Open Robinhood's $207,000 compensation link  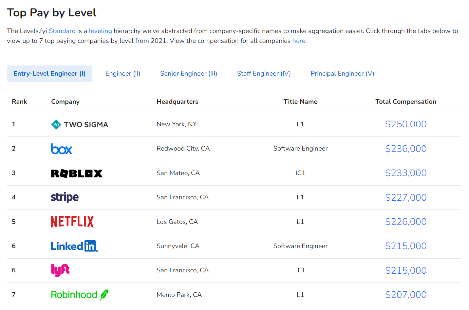[x=406, y=295]
